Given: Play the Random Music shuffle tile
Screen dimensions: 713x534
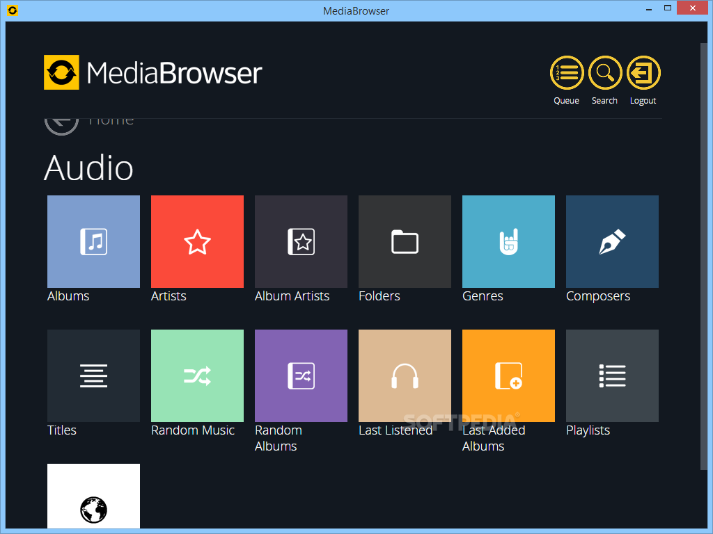Looking at the screenshot, I should tap(197, 375).
